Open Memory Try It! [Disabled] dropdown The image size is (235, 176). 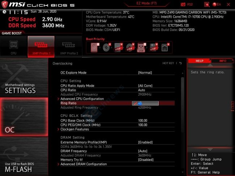point(146,160)
